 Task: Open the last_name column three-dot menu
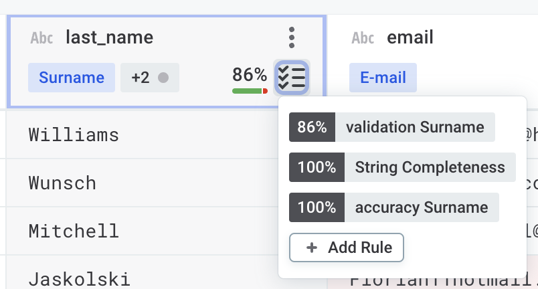tap(291, 37)
